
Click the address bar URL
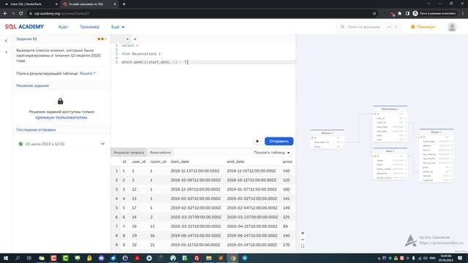61,13
